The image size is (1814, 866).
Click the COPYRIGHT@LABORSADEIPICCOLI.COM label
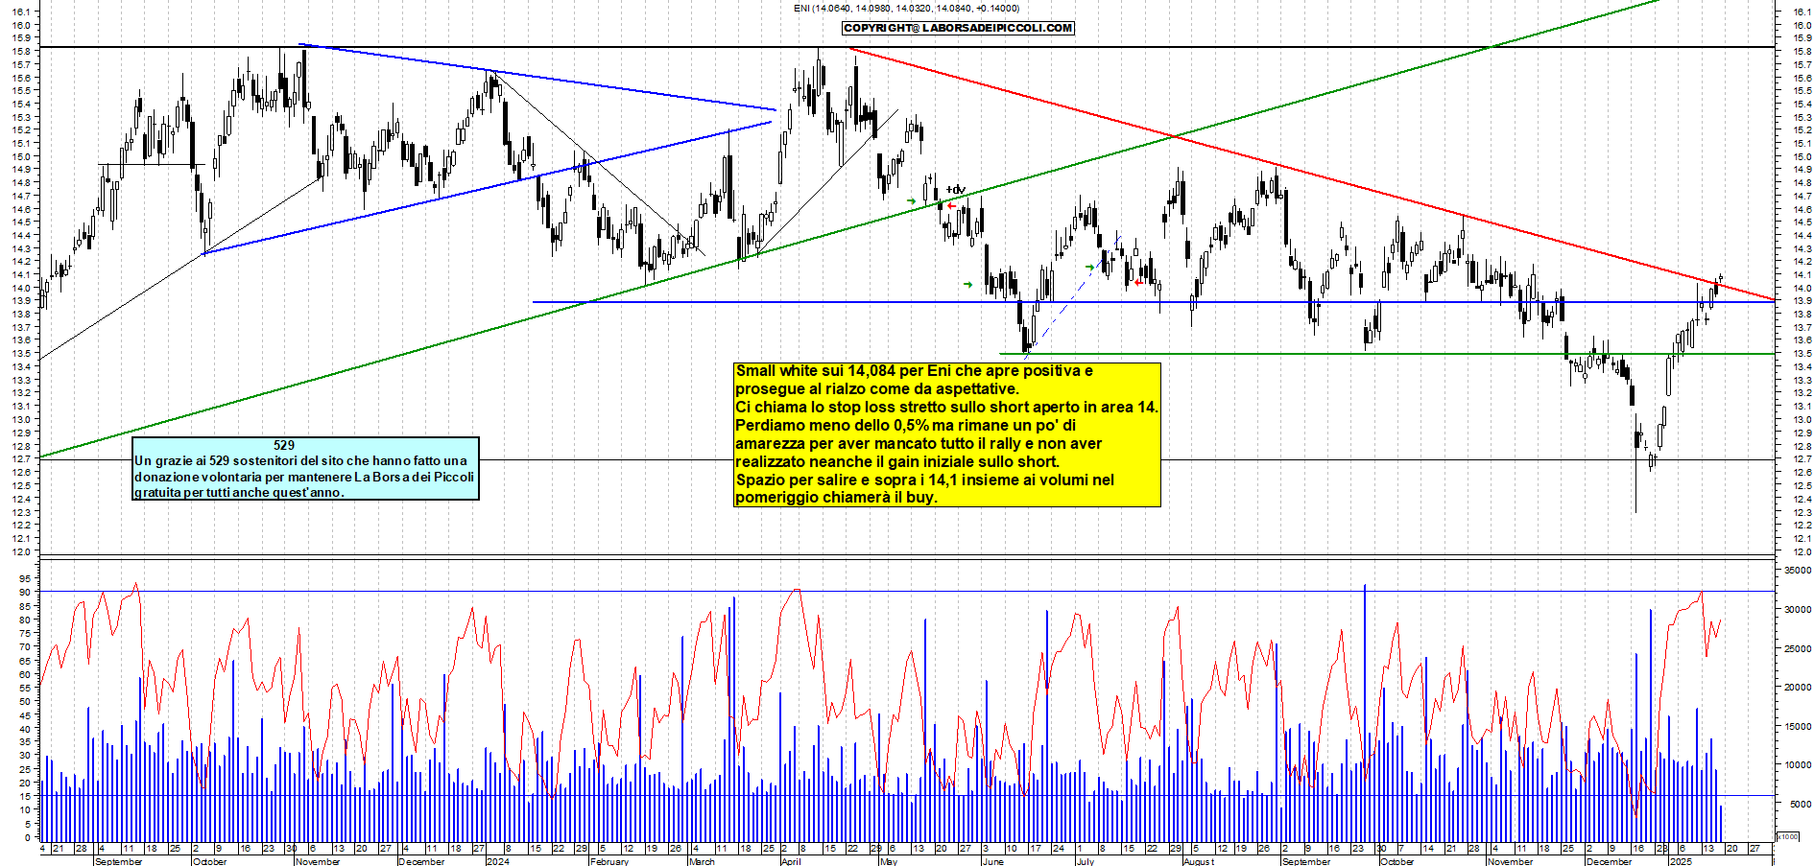point(958,28)
